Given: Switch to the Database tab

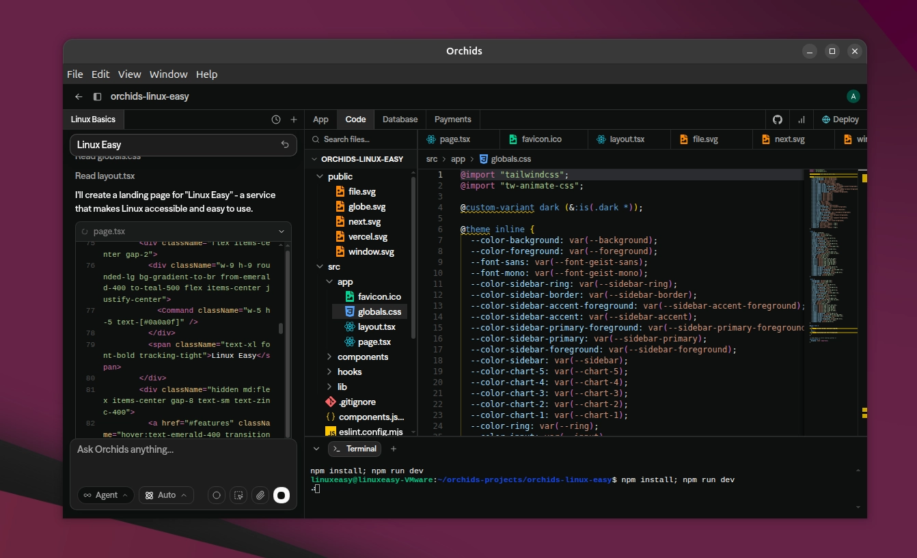Looking at the screenshot, I should pos(400,120).
